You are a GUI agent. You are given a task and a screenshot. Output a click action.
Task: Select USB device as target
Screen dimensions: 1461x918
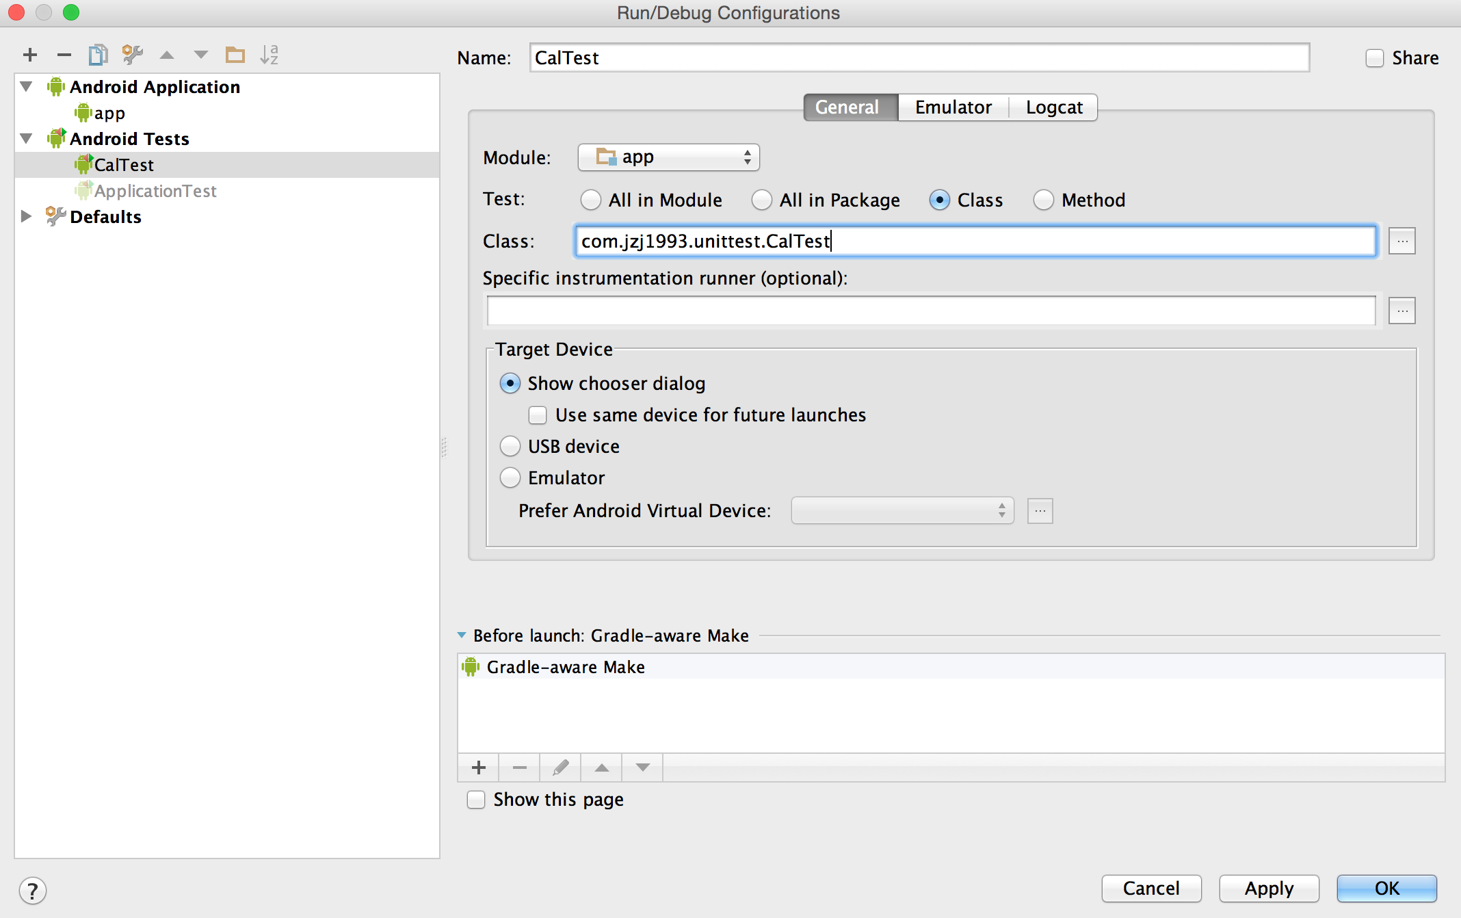coord(510,446)
